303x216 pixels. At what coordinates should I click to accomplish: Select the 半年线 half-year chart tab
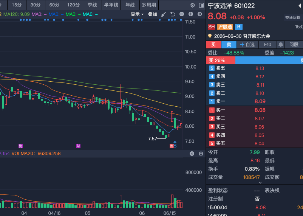tap(111, 5)
